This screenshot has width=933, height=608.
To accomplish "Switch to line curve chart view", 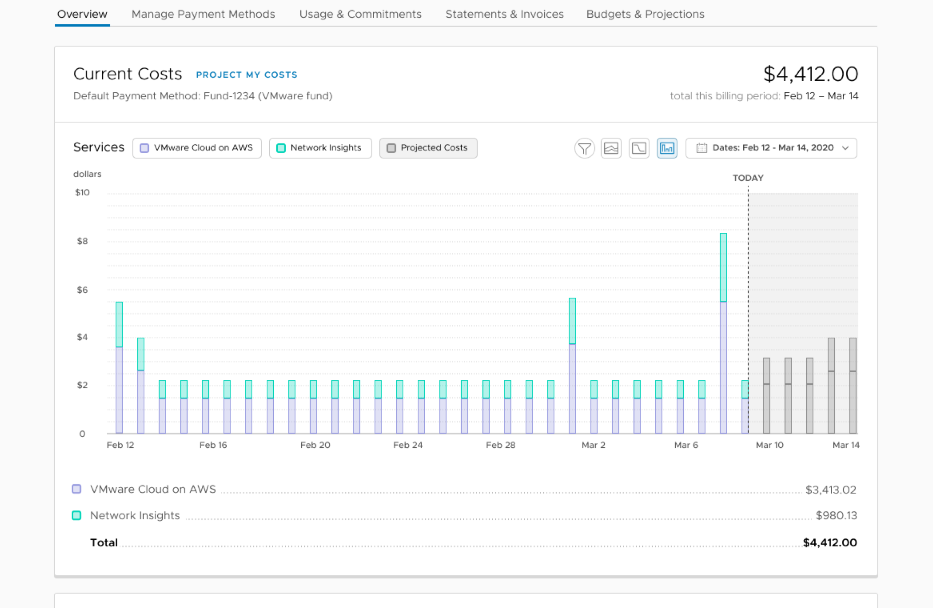I will pyautogui.click(x=639, y=148).
